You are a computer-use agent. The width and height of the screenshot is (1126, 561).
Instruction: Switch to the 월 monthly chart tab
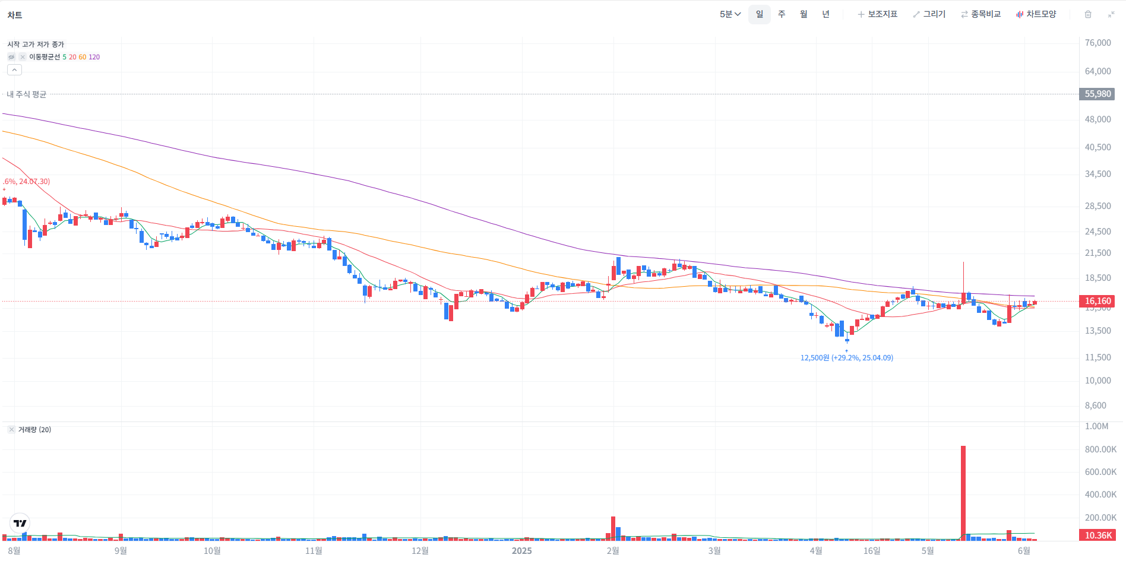pyautogui.click(x=804, y=14)
